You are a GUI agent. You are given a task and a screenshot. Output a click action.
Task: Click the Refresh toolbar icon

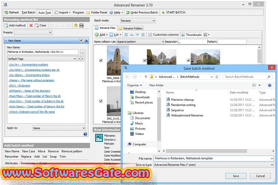pyautogui.click(x=7, y=12)
